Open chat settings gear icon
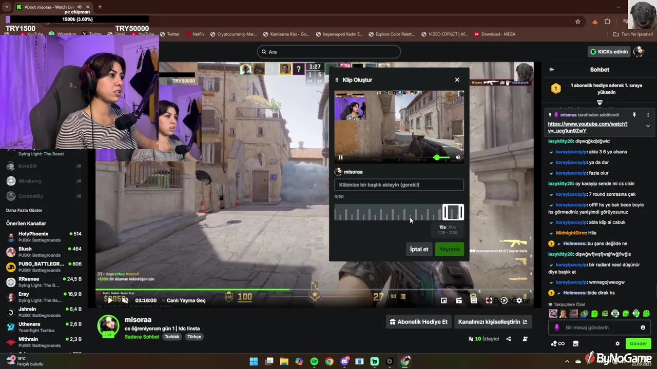The width and height of the screenshot is (657, 369). click(x=617, y=344)
